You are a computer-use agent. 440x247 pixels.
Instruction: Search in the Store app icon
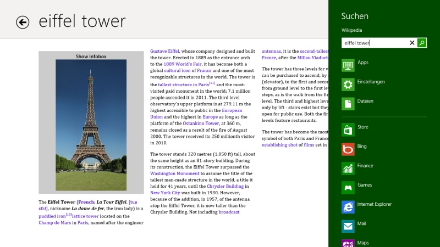click(348, 130)
